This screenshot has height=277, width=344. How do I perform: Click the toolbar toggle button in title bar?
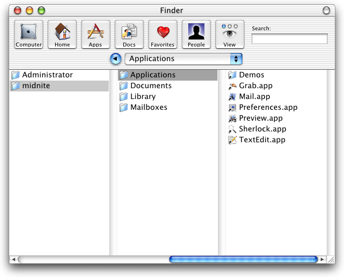tap(326, 10)
